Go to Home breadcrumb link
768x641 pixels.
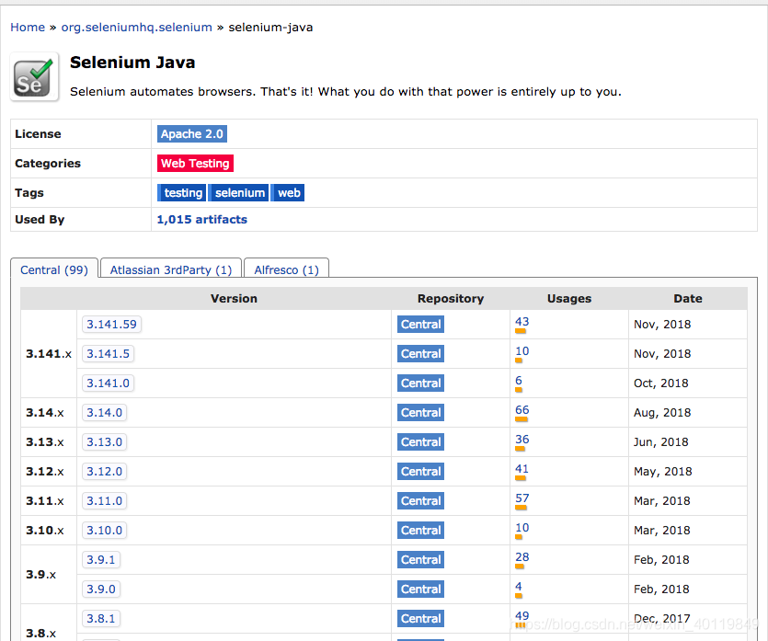28,28
